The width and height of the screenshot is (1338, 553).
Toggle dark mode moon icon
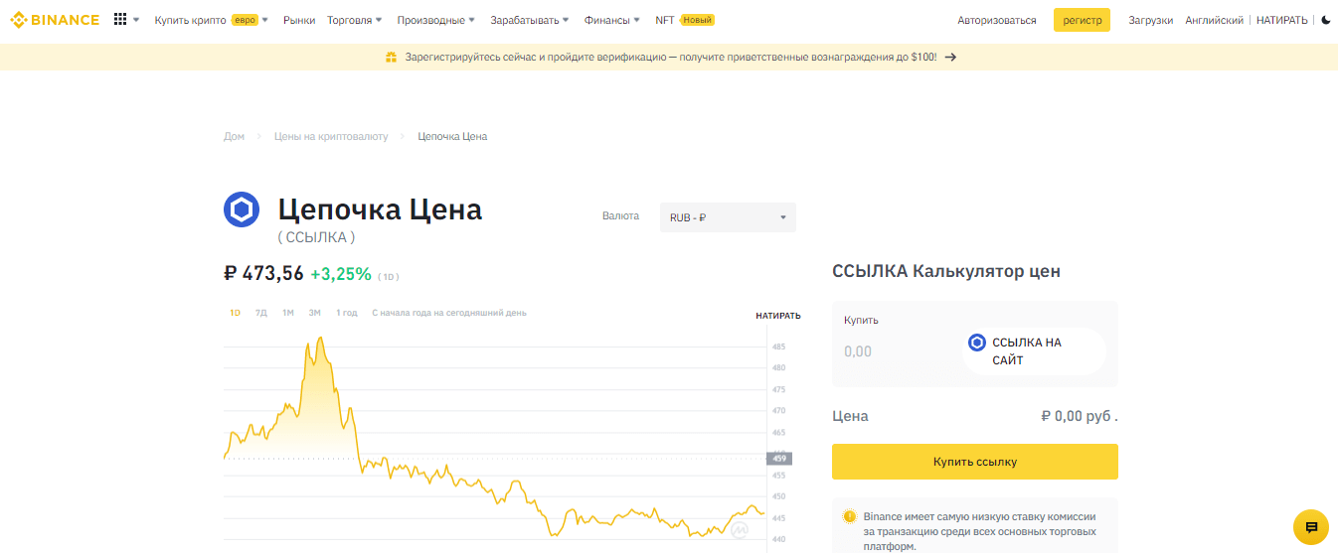[x=1325, y=20]
